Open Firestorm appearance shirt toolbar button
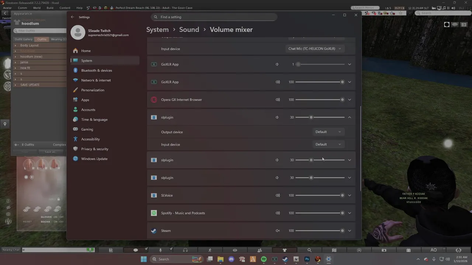The image size is (472, 265). tap(284, 250)
